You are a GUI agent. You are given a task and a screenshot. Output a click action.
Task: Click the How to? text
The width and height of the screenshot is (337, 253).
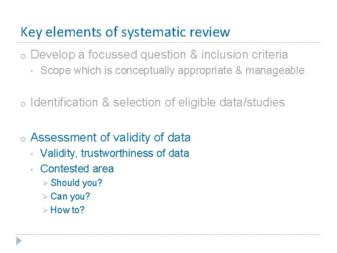[x=67, y=210]
